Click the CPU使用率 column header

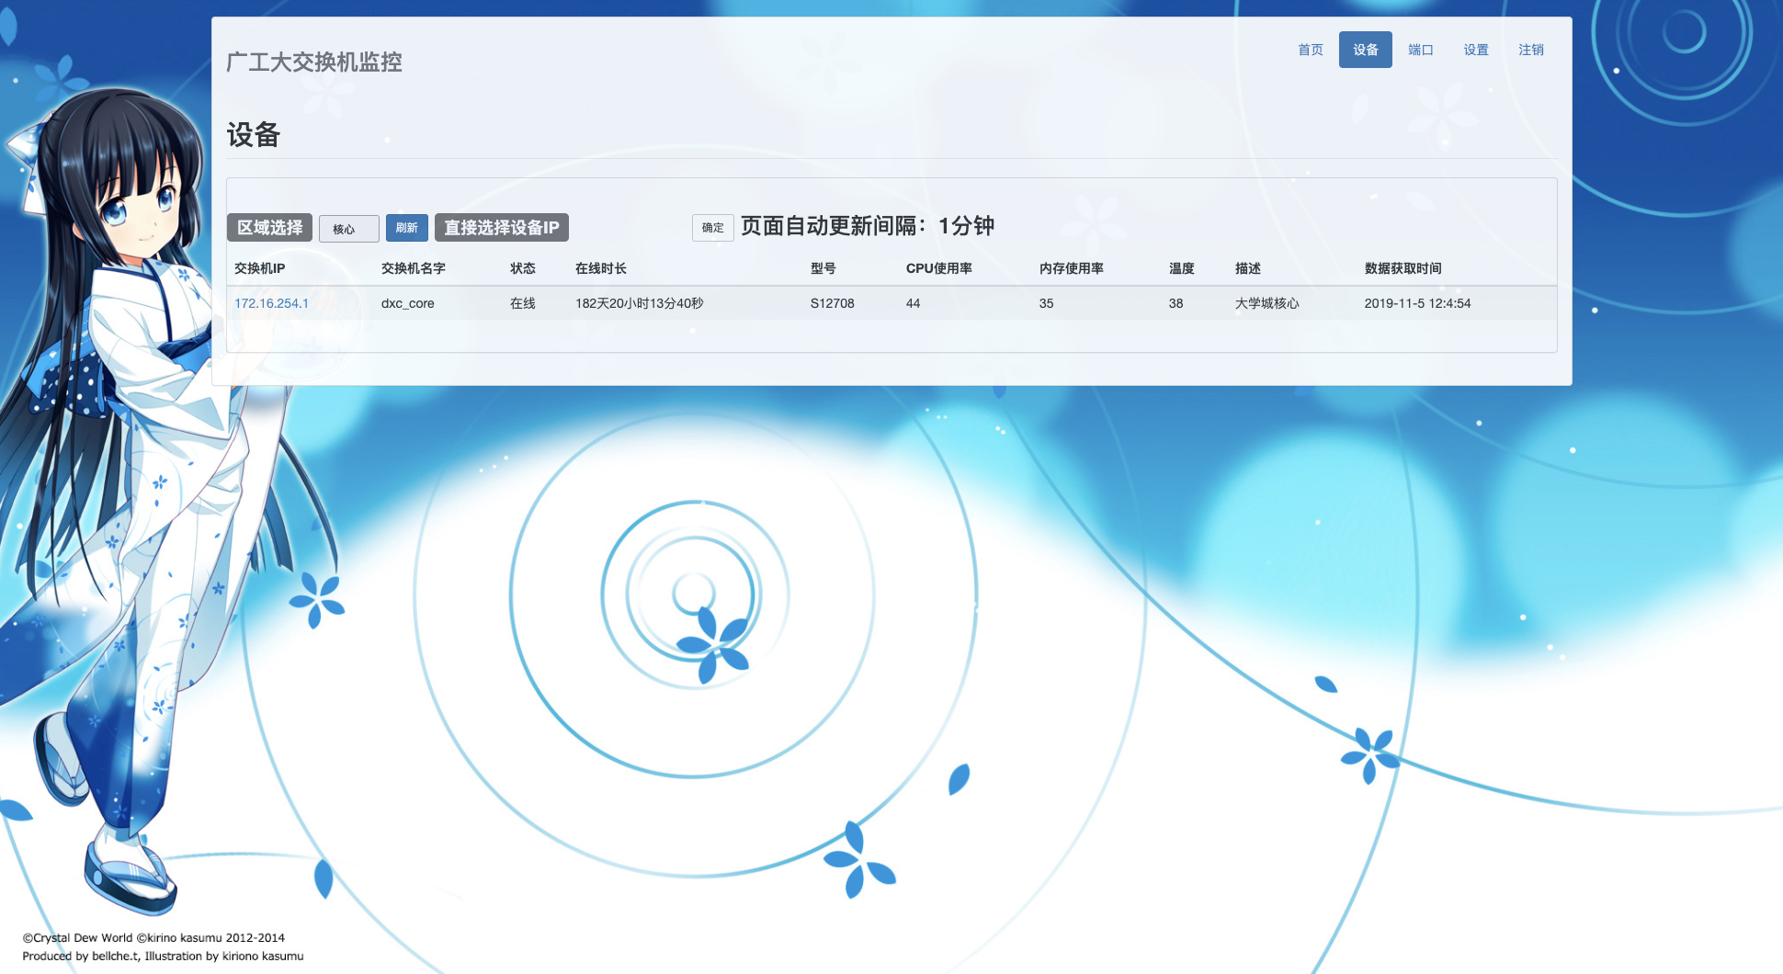coord(938,268)
